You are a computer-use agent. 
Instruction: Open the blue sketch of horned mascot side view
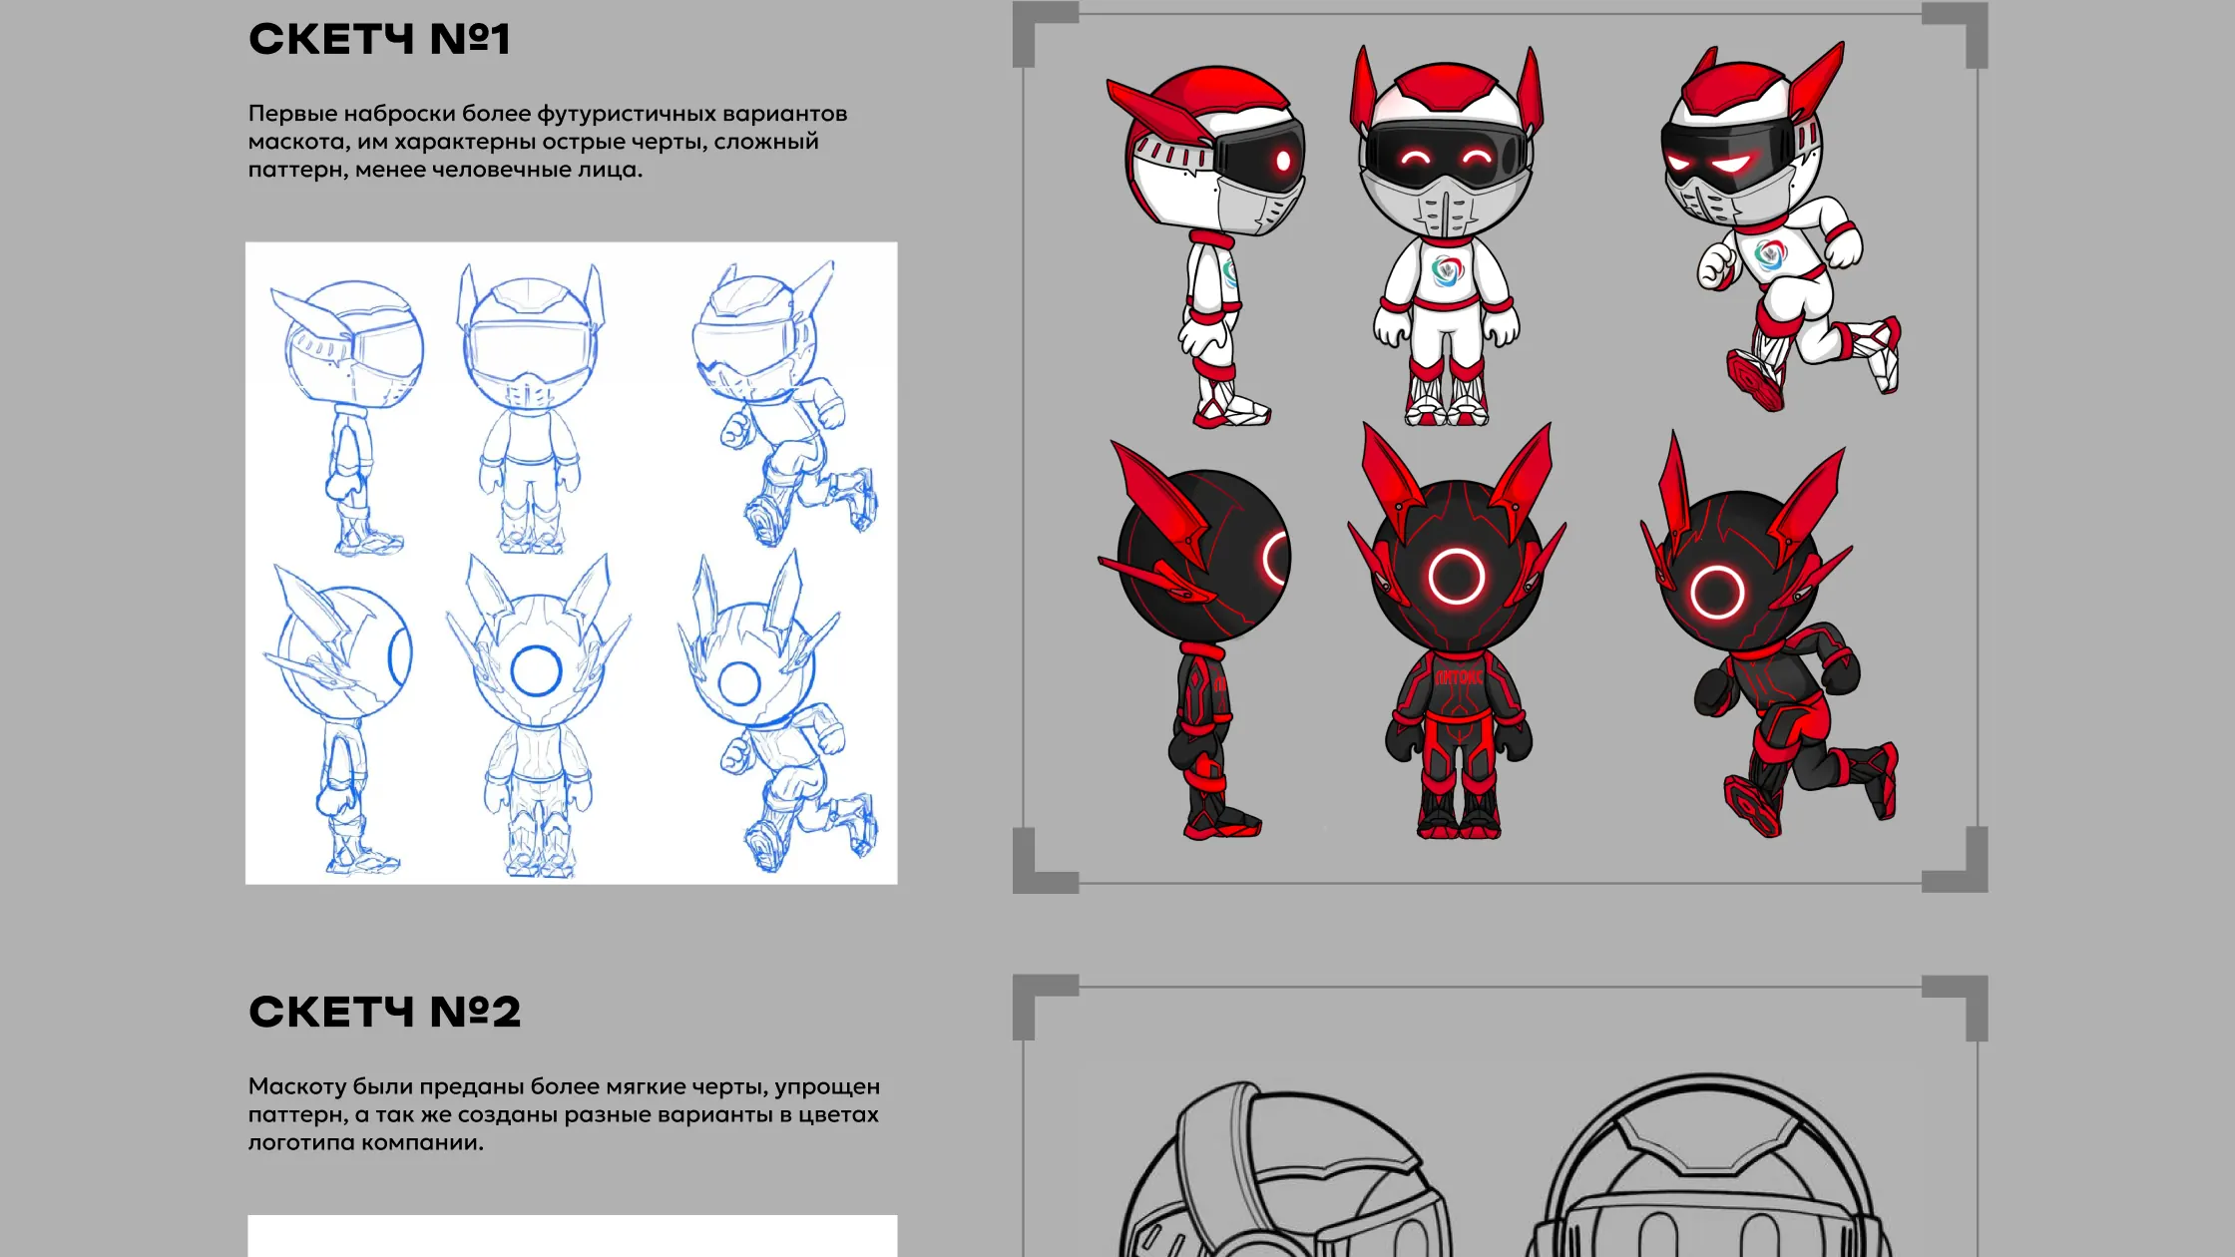pos(337,720)
